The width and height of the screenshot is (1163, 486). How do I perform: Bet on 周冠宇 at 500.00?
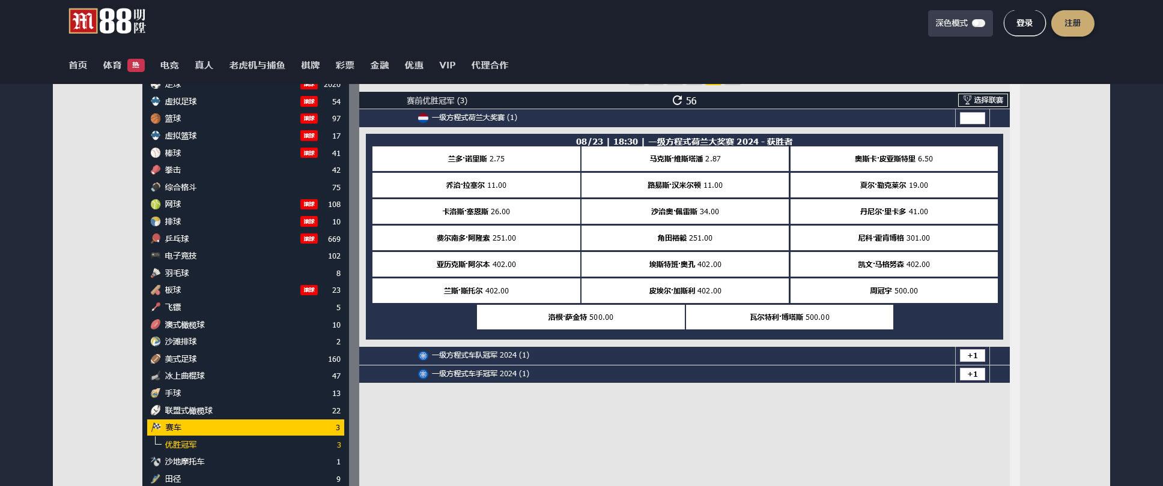(x=894, y=291)
